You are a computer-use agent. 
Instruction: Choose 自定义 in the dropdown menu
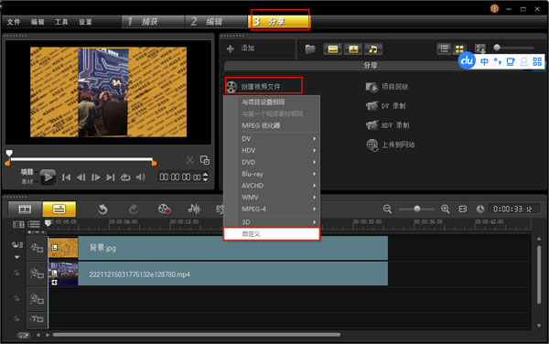[272, 234]
